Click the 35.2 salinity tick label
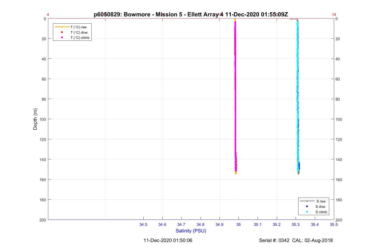This screenshot has width=369, height=247. tap(277, 225)
